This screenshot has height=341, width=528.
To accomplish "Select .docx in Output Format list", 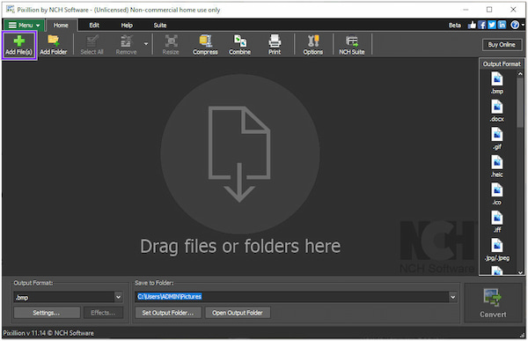I will [x=496, y=111].
